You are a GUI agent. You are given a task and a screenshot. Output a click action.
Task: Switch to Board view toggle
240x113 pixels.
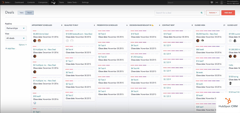(x=29, y=13)
